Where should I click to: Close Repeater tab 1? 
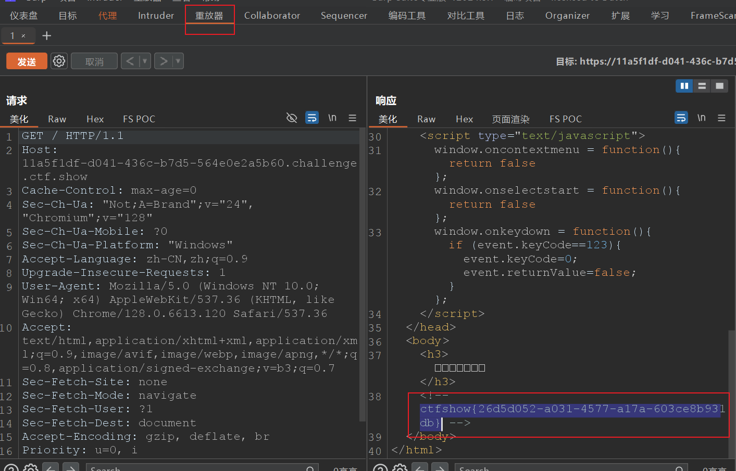[x=23, y=36]
